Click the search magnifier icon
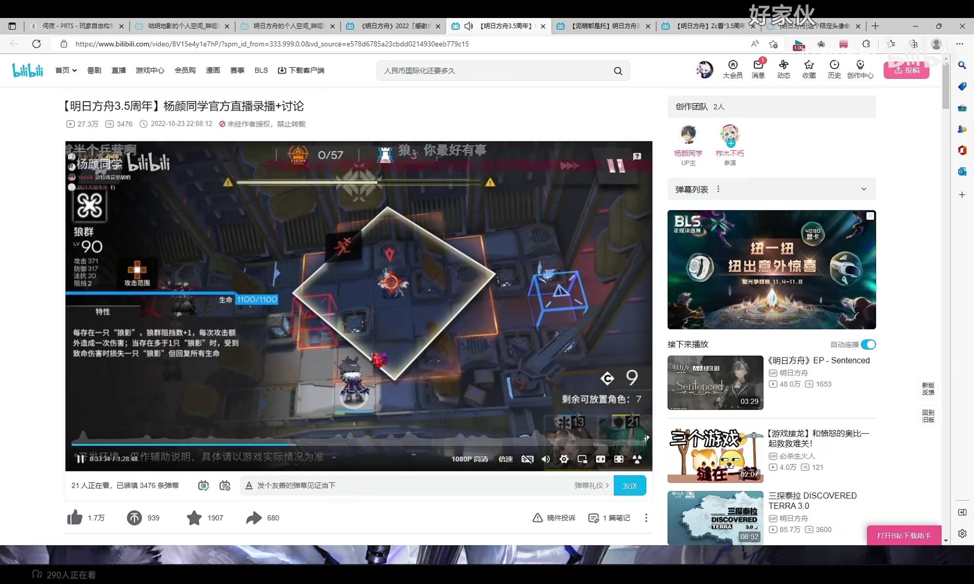 618,71
